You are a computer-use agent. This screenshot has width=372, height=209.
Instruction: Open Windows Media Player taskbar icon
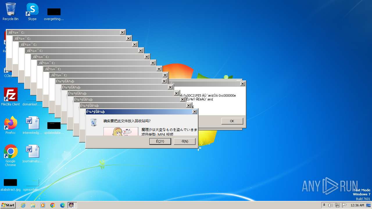pyautogui.click(x=43, y=205)
